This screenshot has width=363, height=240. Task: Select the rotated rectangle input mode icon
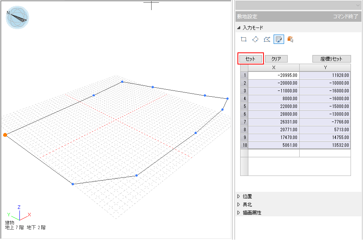pyautogui.click(x=255, y=39)
